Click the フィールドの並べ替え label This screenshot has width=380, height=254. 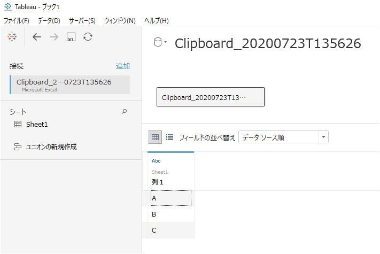(207, 137)
